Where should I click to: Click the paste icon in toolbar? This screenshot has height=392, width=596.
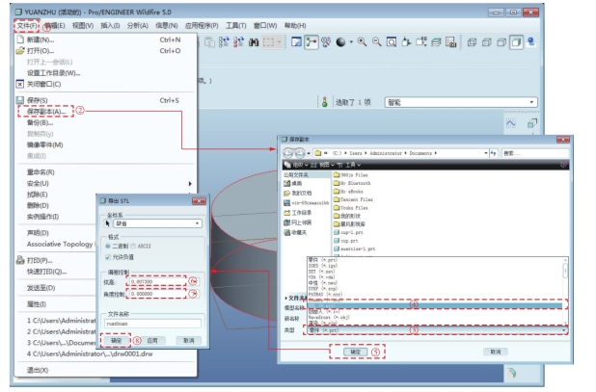point(209,42)
